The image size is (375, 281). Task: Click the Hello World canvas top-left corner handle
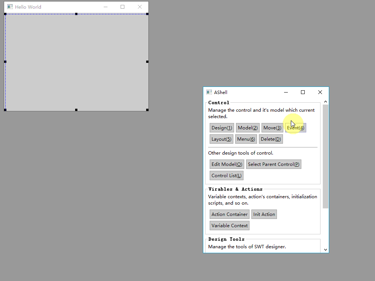(5, 14)
